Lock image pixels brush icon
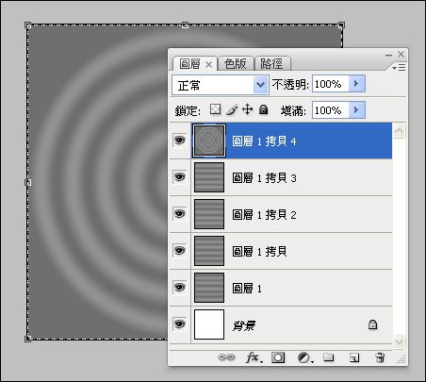 tap(232, 110)
